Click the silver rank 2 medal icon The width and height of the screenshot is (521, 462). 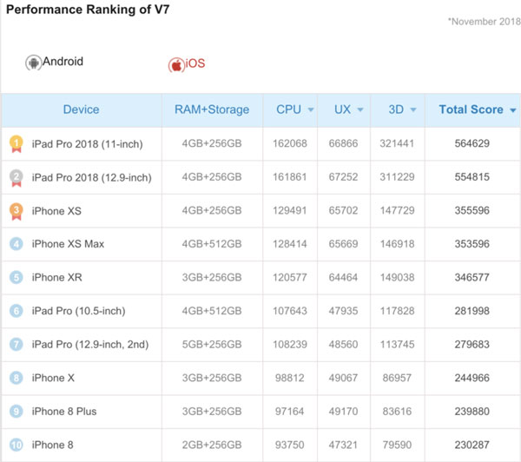pyautogui.click(x=16, y=177)
